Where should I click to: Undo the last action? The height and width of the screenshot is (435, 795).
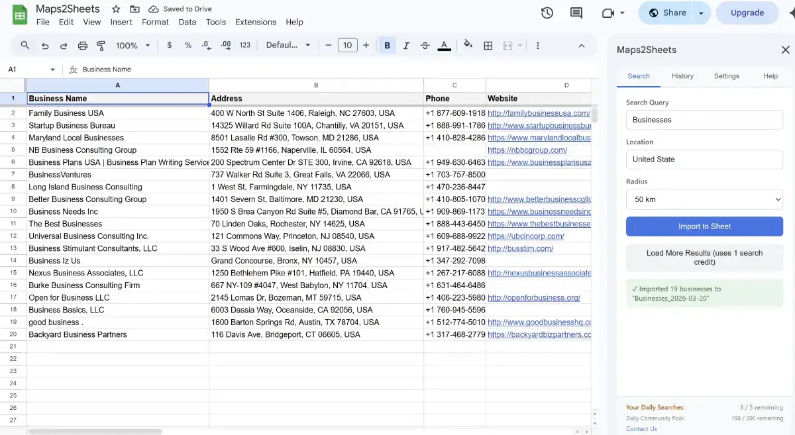[45, 46]
